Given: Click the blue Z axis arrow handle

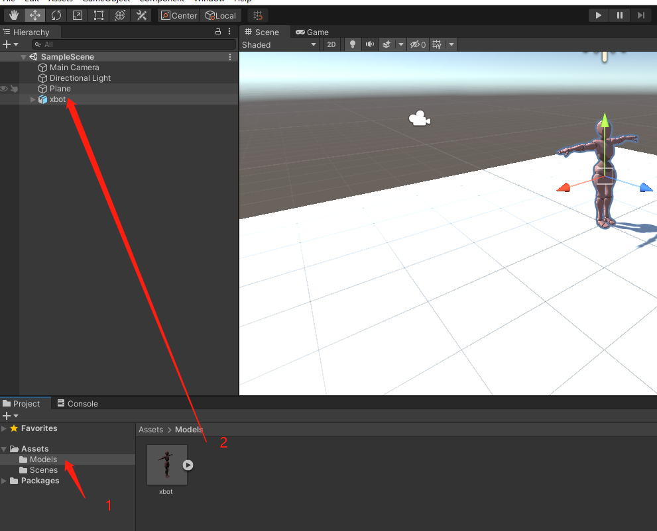Looking at the screenshot, I should [646, 187].
